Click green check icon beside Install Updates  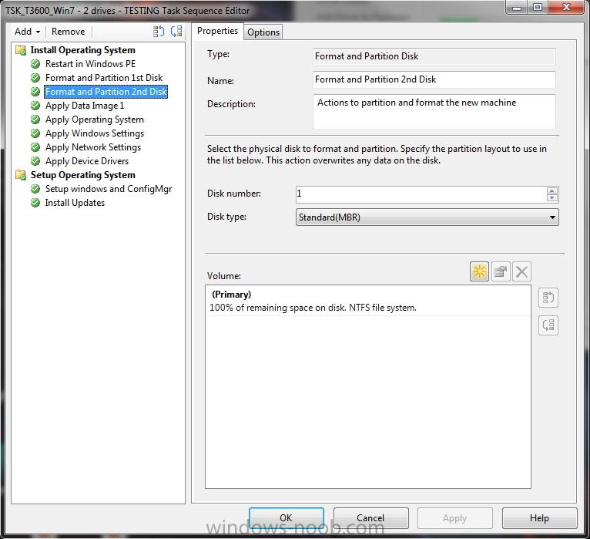(35, 203)
